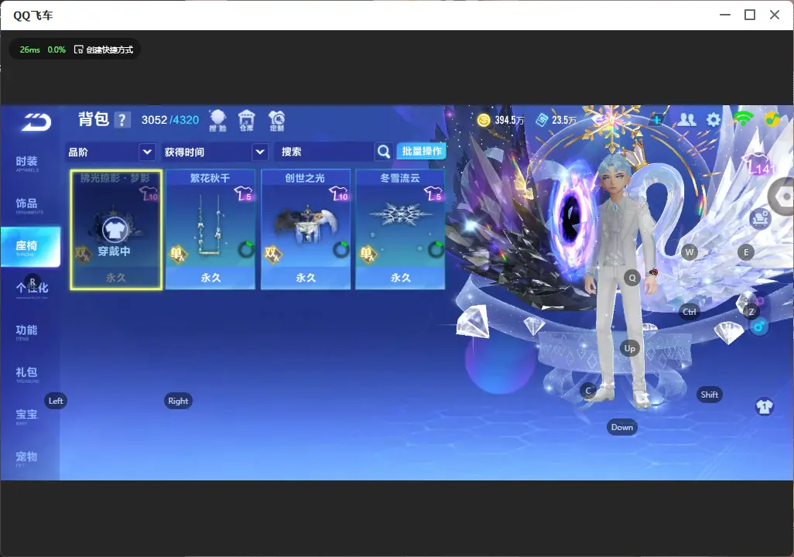
Task: Open the backpack help question mark
Action: (x=122, y=120)
